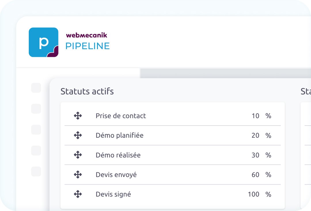
Task: Click the Statuts actifs heading
Action: [87, 91]
